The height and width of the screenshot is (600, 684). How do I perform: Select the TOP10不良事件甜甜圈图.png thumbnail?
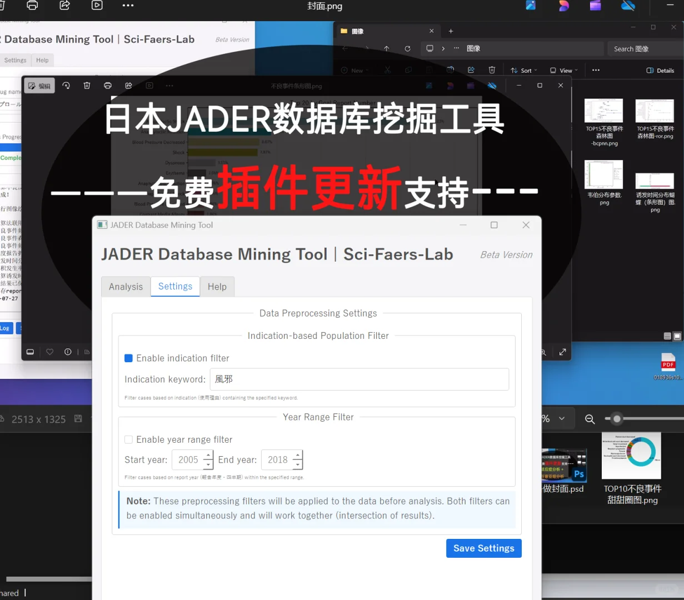pyautogui.click(x=631, y=456)
